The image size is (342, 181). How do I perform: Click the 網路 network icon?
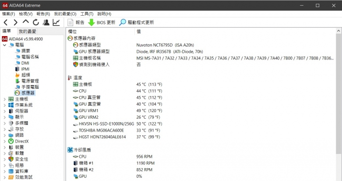(x=11, y=135)
